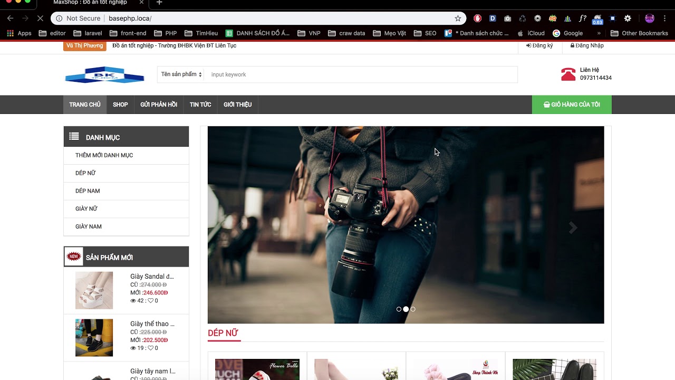Click the BK shop logo
The width and height of the screenshot is (675, 380).
tap(104, 75)
